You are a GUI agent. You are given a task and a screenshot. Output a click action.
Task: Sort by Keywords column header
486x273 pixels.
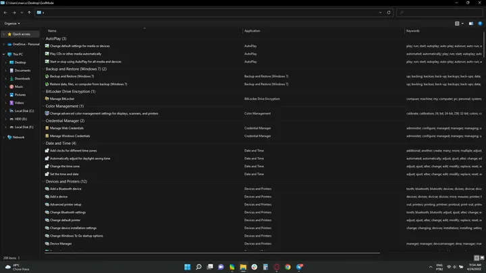click(x=413, y=31)
